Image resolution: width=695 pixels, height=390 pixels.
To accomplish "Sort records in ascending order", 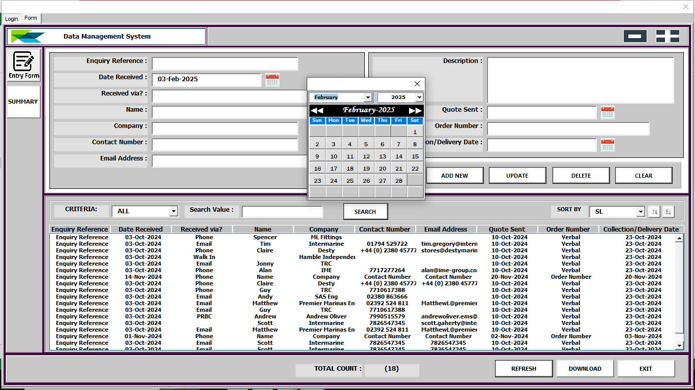I will 654,212.
